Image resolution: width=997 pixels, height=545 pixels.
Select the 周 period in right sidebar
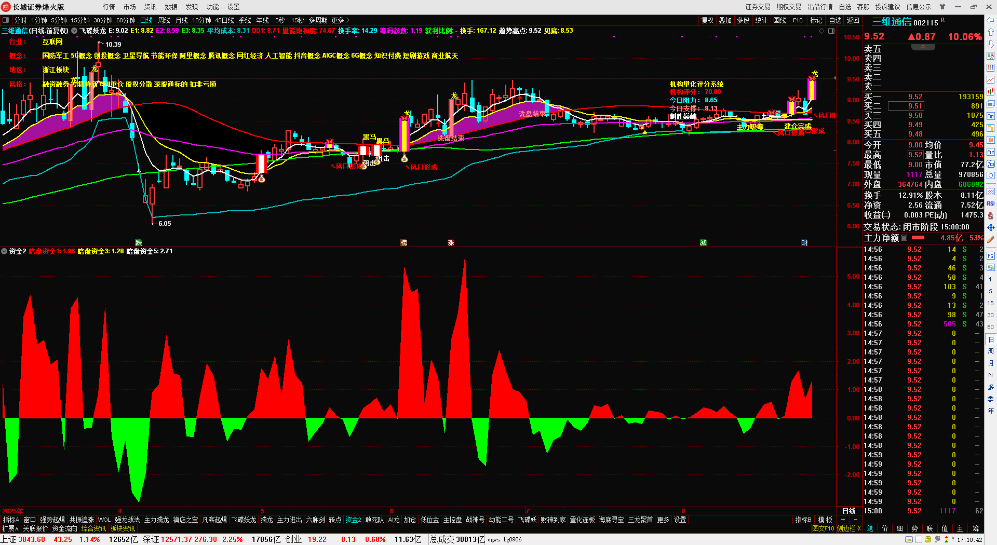[990, 351]
